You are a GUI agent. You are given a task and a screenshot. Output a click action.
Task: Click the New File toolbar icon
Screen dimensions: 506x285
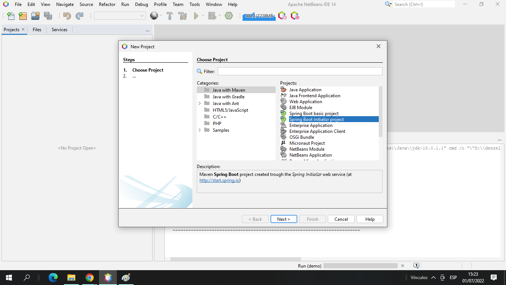coord(11,16)
